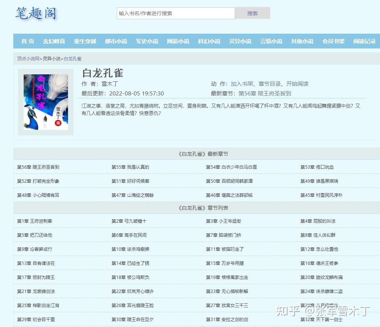The height and width of the screenshot is (327, 380).
Task: Open 第4章 屁股的叫法
Action: click(x=318, y=221)
